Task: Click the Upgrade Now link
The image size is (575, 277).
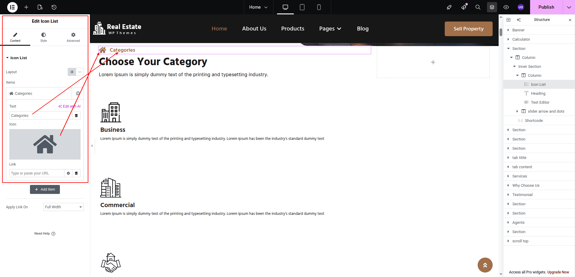Action: click(x=558, y=272)
